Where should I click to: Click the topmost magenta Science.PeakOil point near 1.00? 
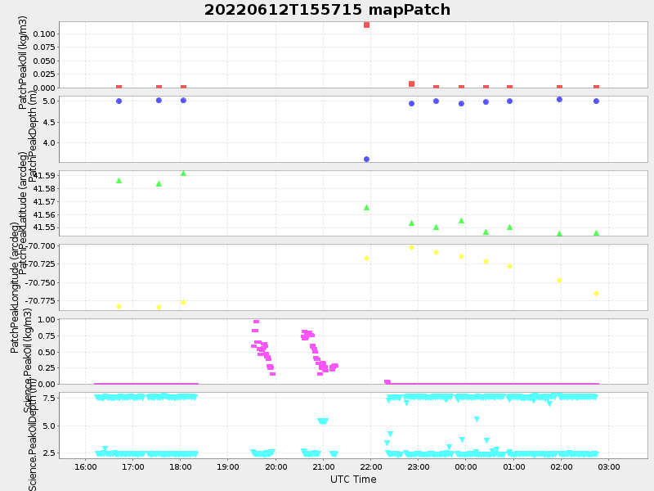pos(256,322)
